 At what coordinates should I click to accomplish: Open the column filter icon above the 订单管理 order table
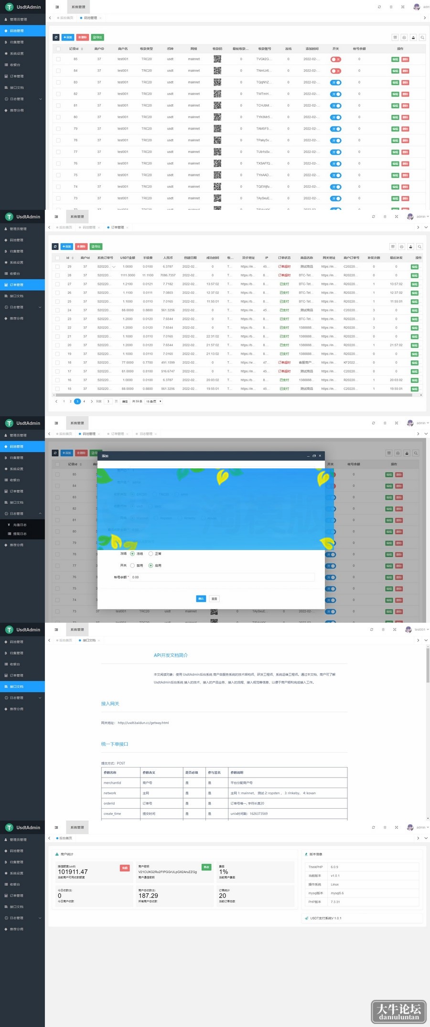click(x=393, y=247)
